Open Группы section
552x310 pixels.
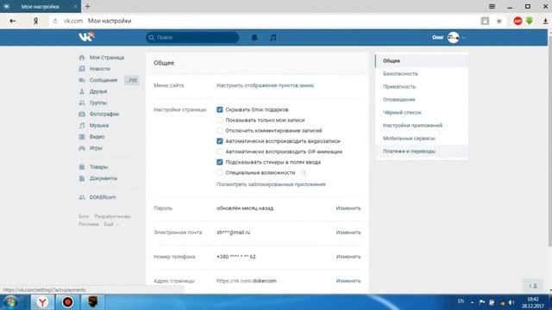pyautogui.click(x=97, y=102)
